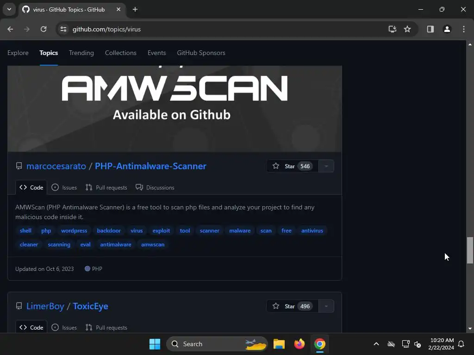This screenshot has height=355, width=474.
Task: Open the GitHub Sponsors tab
Action: pos(201,53)
